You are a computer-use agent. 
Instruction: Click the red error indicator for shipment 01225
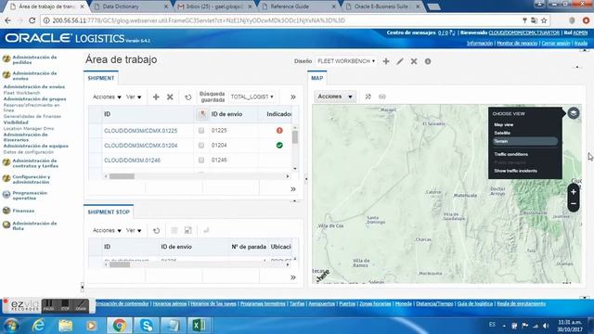pyautogui.click(x=279, y=130)
